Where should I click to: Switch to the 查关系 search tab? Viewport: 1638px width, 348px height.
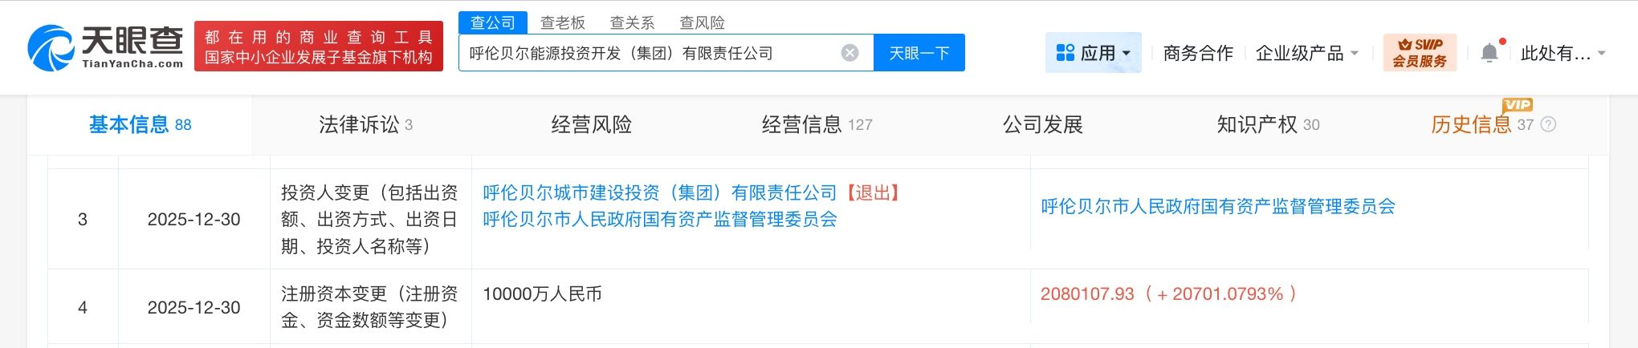[x=632, y=22]
